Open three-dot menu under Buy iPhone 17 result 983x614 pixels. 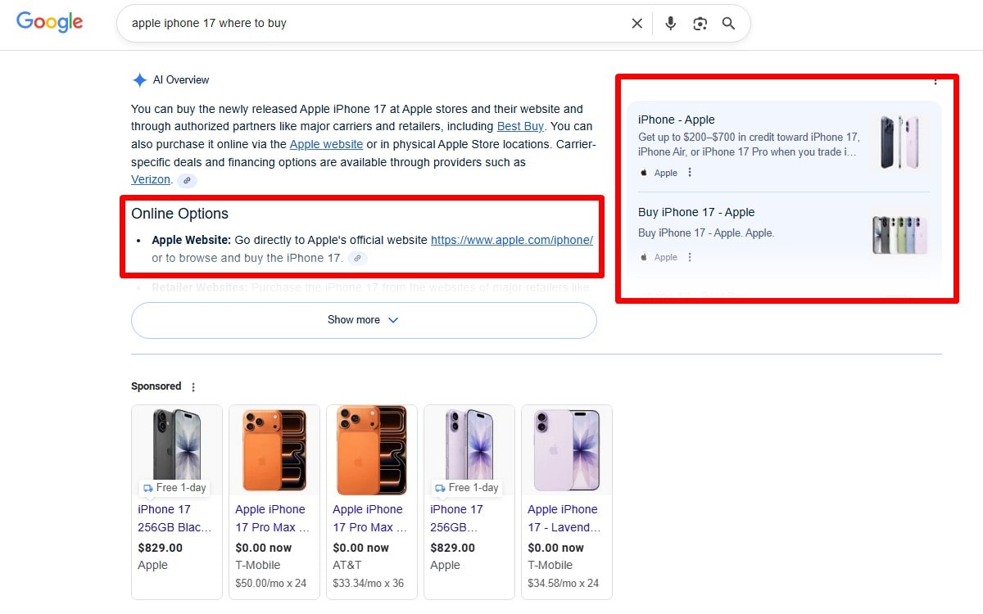(690, 257)
